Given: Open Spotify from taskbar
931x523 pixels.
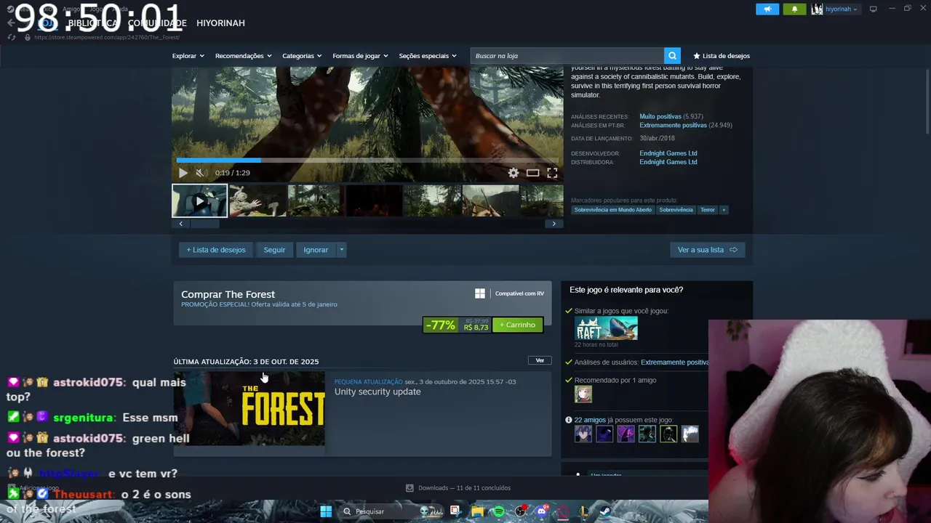Looking at the screenshot, I should [x=499, y=511].
